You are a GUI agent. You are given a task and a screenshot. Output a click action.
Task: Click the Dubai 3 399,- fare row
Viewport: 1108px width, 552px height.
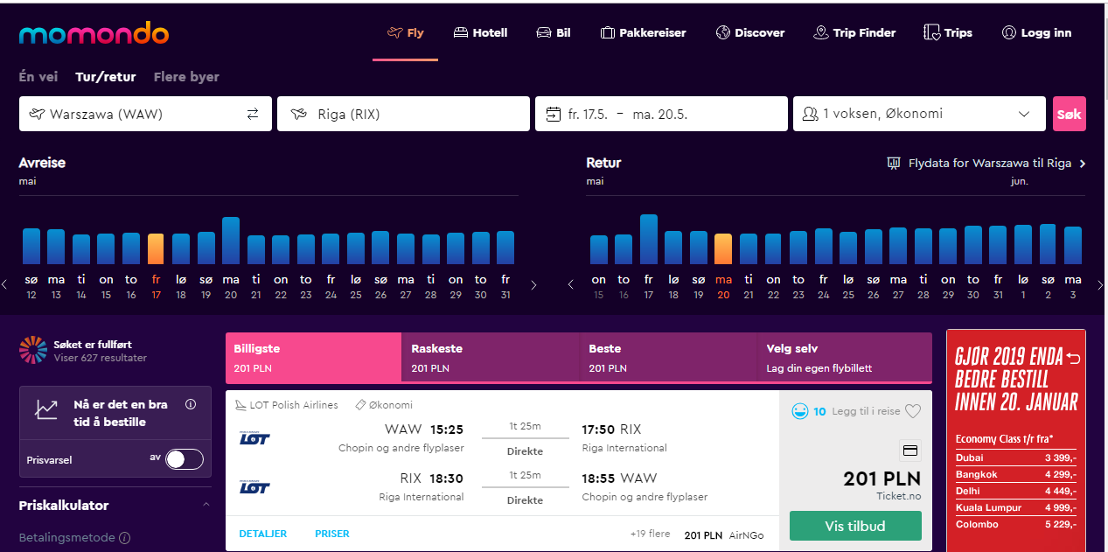(x=1015, y=458)
